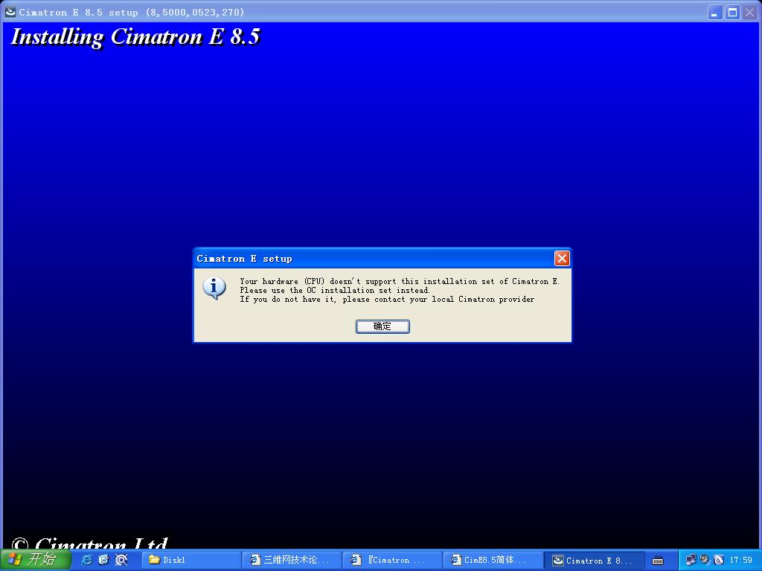Click the rightmost system tray icon
This screenshot has height=571, width=762.
pyautogui.click(x=718, y=560)
